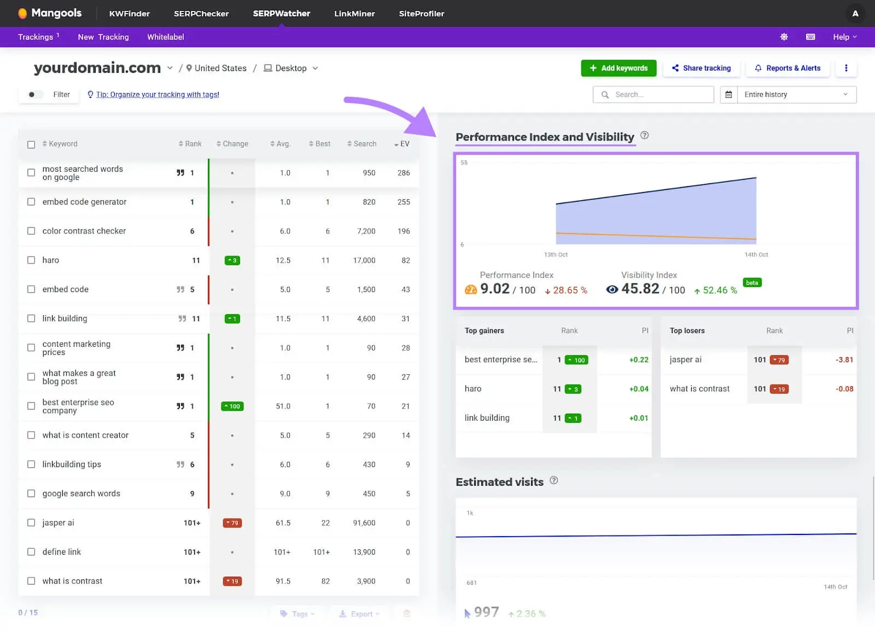The width and height of the screenshot is (875, 634).
Task: Click the keyboard shortcuts icon
Action: pyautogui.click(x=810, y=37)
